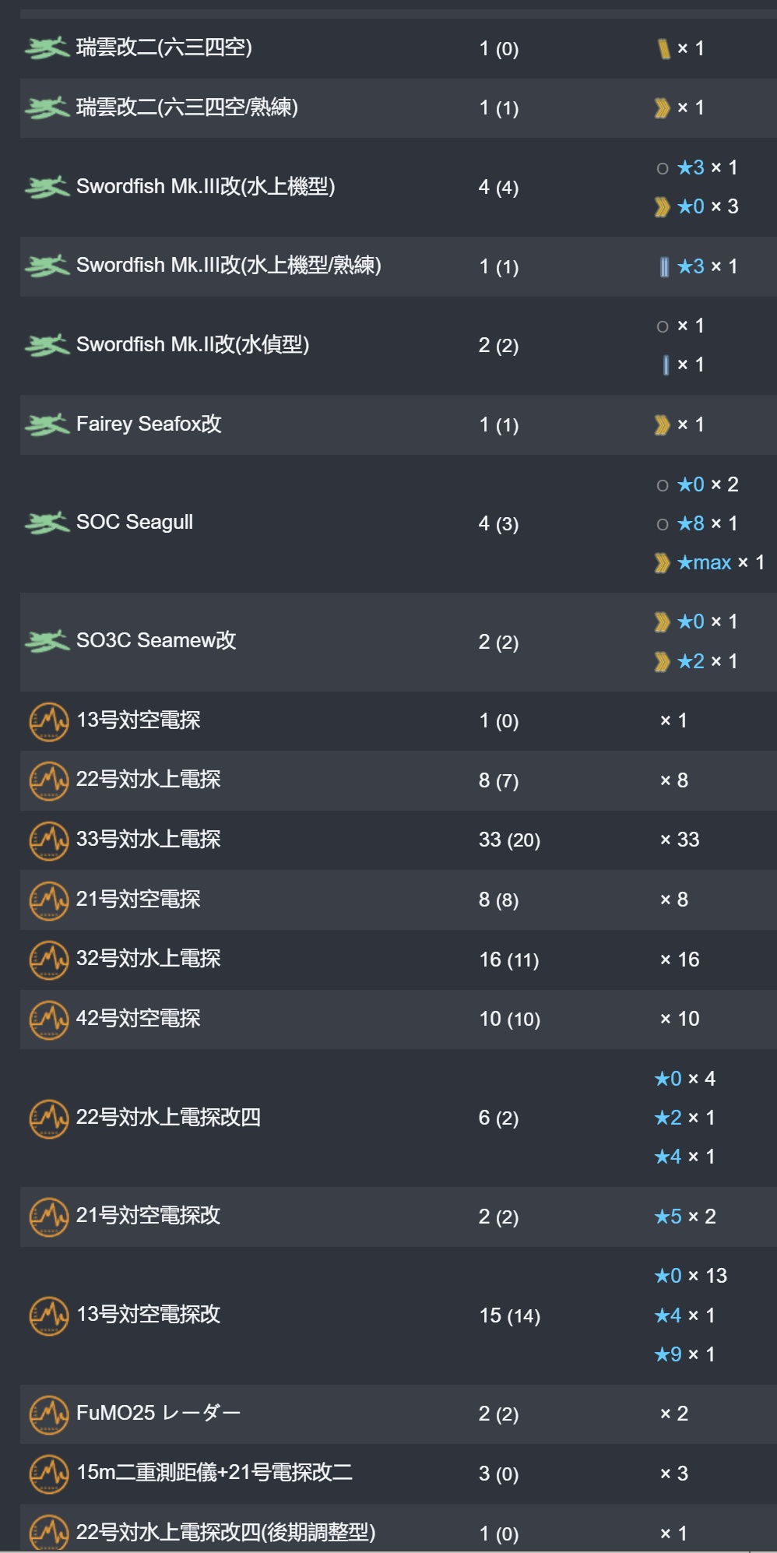Click the seaplane icon beside SOC Seagull
This screenshot has height=1553, width=777.
point(47,523)
